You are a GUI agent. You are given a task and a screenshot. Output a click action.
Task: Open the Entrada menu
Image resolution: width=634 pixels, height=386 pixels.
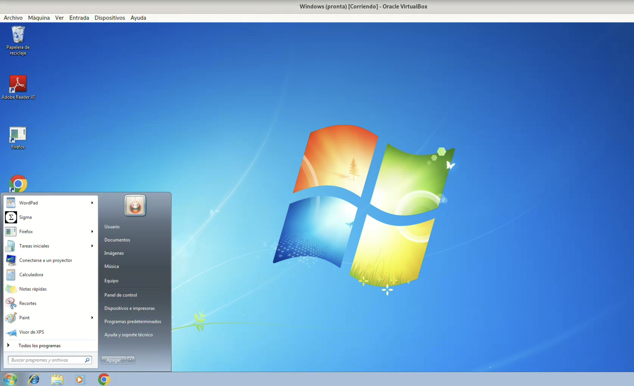[x=79, y=18]
